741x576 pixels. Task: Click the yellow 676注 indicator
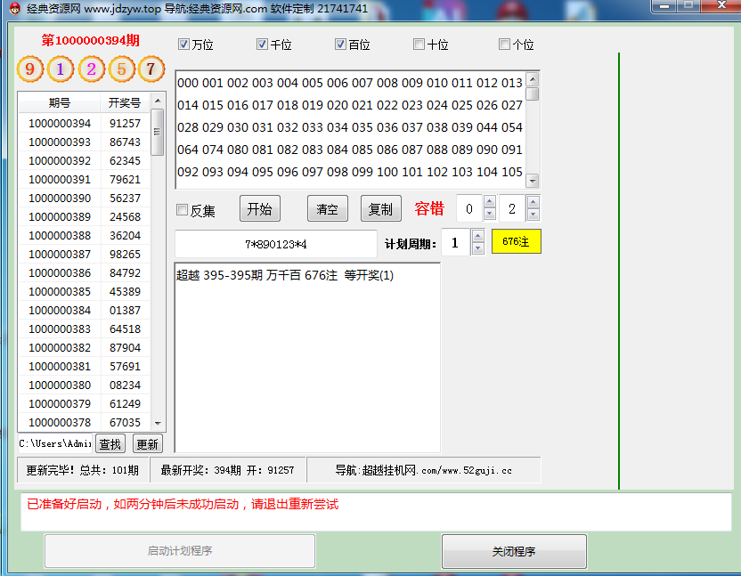click(x=516, y=241)
